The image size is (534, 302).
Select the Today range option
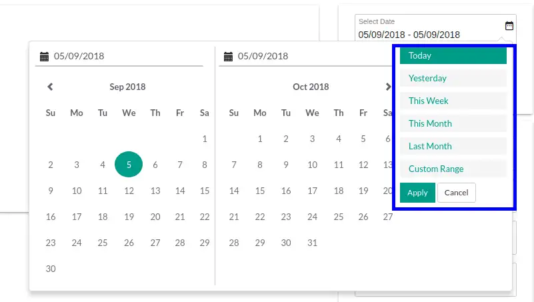tap(453, 56)
